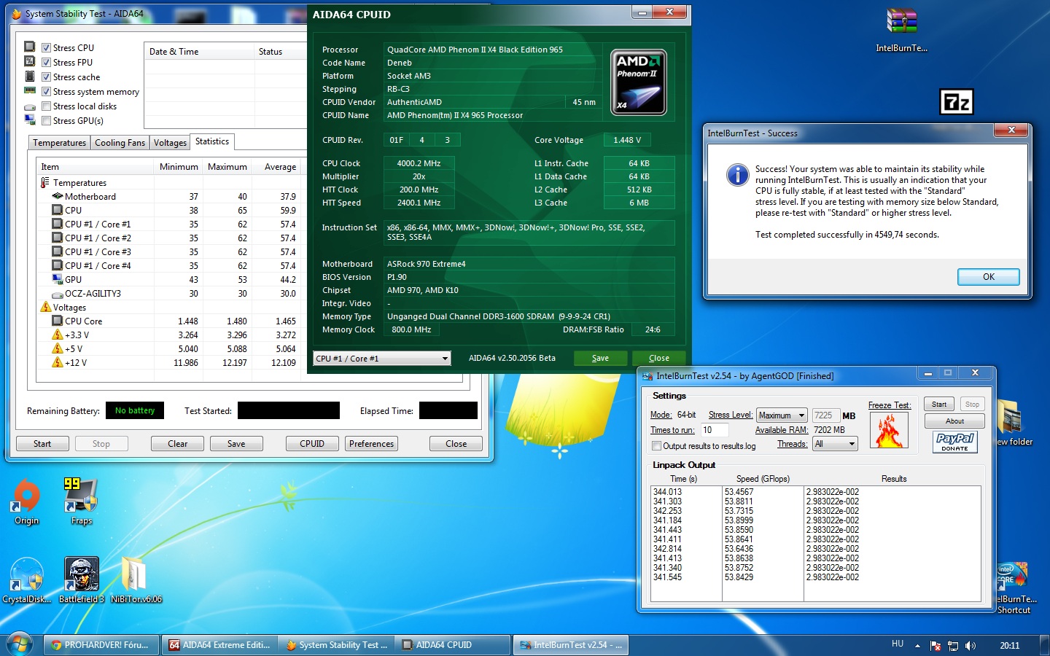Click the HU language indicator
Viewport: 1050px width, 656px height.
coord(898,644)
